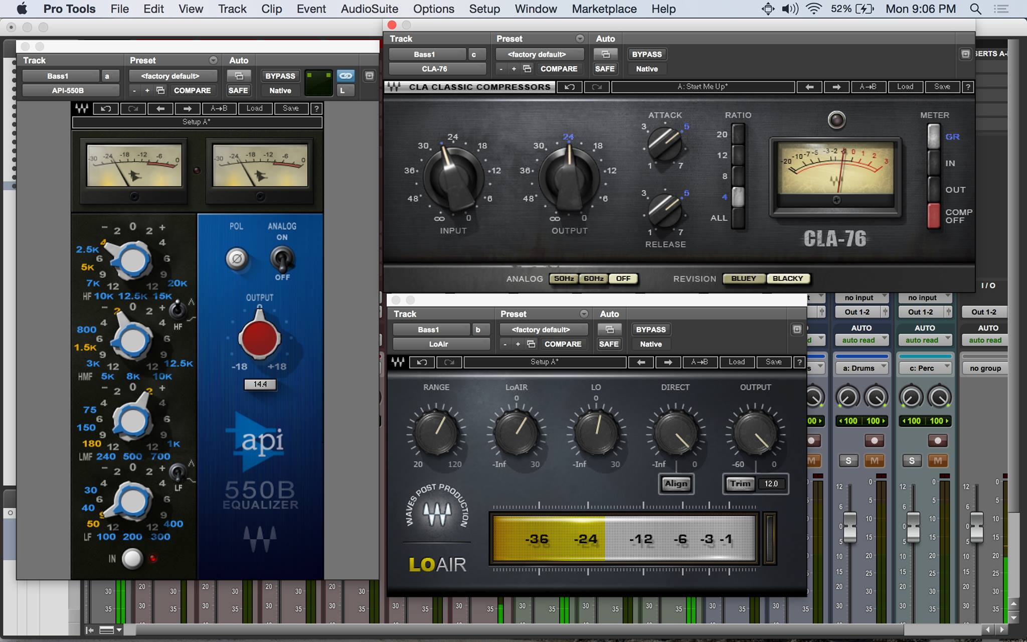The image size is (1027, 642).
Task: Click next preset arrow in LoAir toolbar
Action: (x=667, y=362)
